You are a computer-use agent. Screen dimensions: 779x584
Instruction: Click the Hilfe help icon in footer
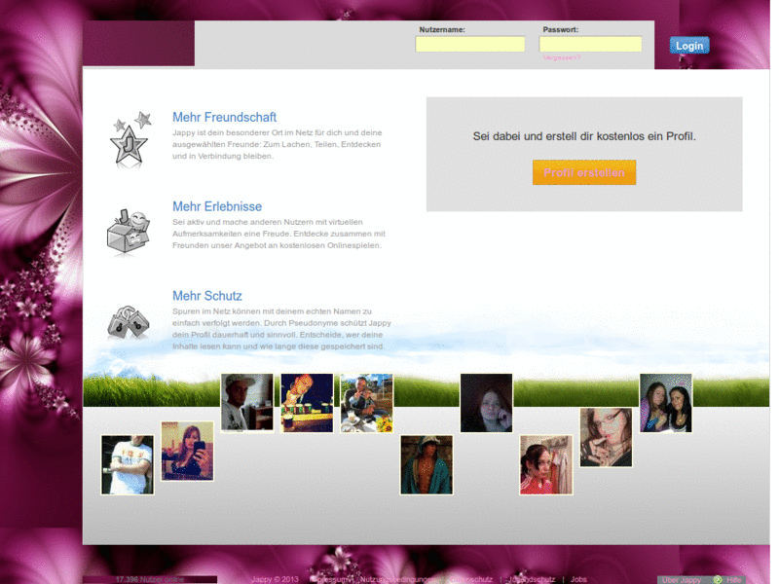[x=718, y=579]
